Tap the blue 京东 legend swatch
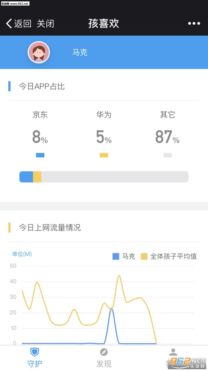This screenshot has height=371, width=208. [x=40, y=155]
